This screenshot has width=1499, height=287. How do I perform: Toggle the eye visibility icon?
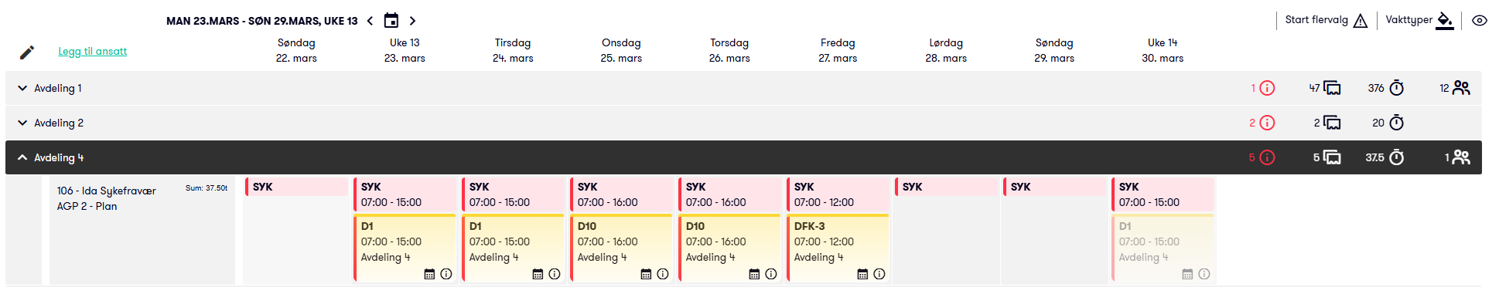(x=1479, y=21)
